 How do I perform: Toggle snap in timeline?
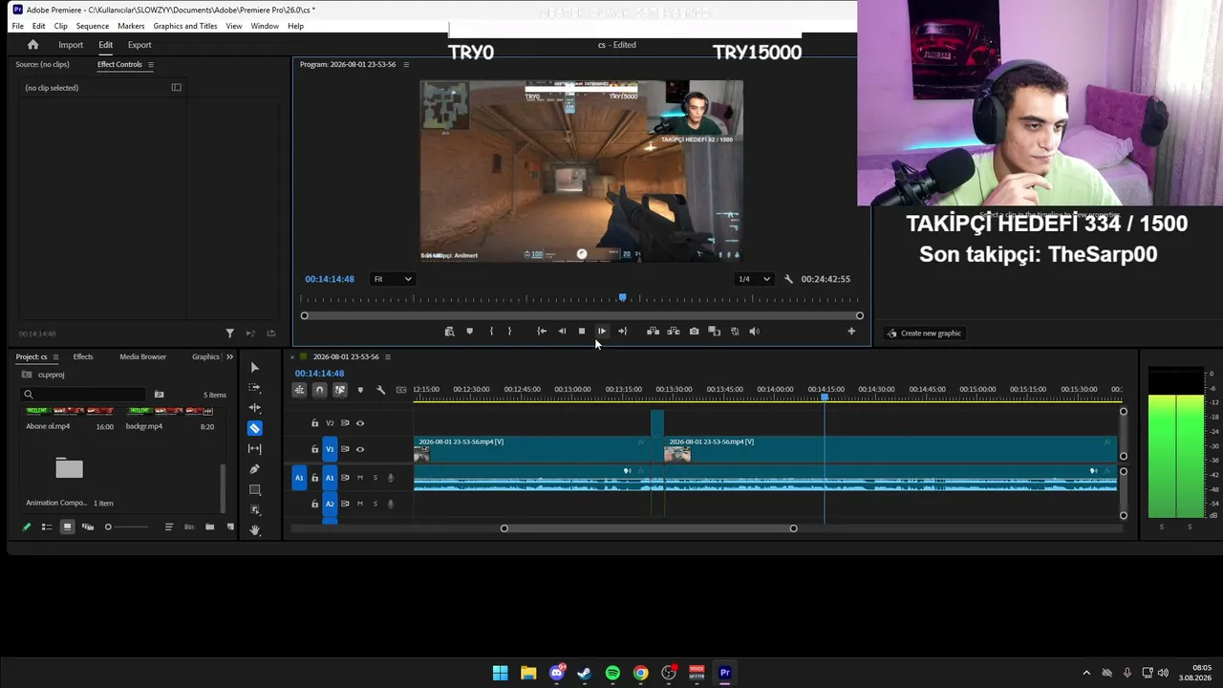(319, 390)
